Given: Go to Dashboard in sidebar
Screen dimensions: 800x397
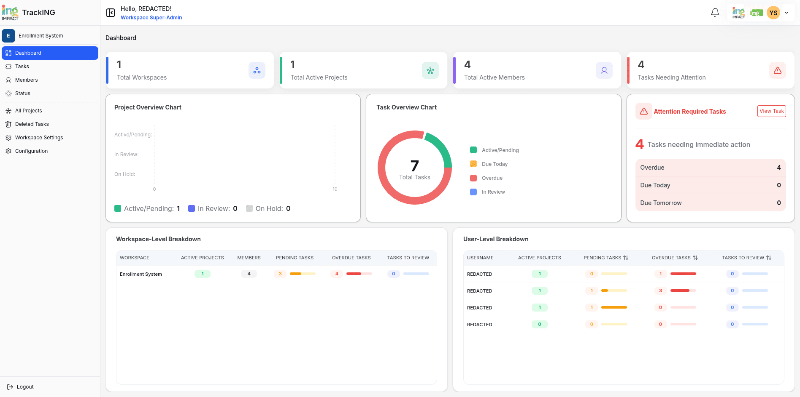Looking at the screenshot, I should click(50, 53).
